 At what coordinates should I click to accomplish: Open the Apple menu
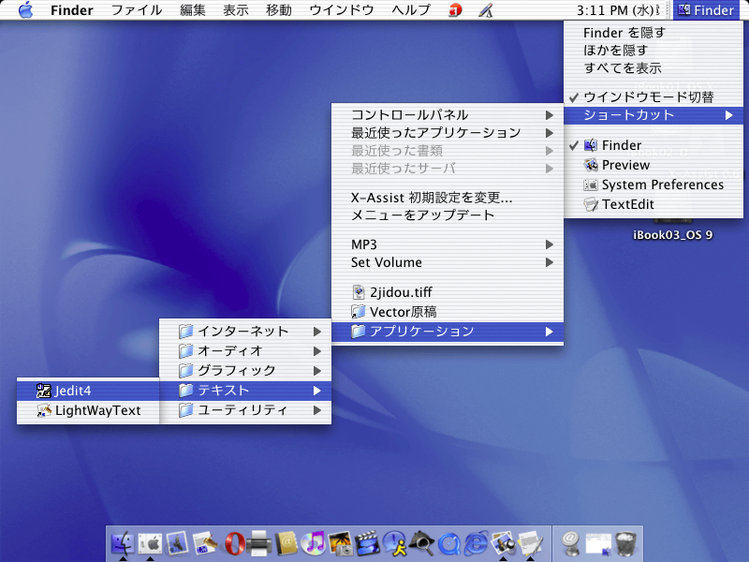(25, 10)
